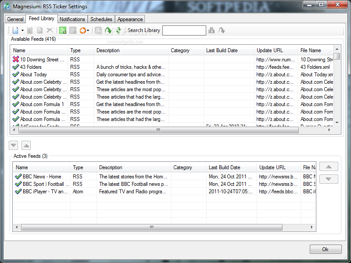Click 'A bunch of tricks, hacks & othe...' description
This screenshot has width=351, height=263.
pos(131,67)
